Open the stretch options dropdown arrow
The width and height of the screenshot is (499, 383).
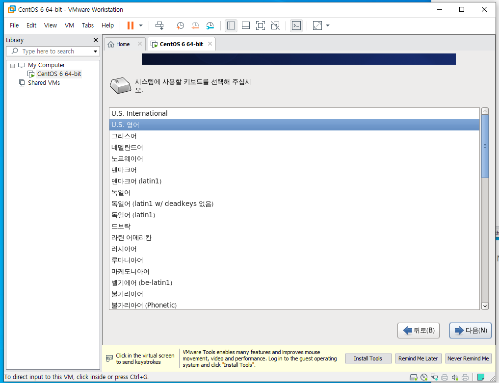point(328,26)
